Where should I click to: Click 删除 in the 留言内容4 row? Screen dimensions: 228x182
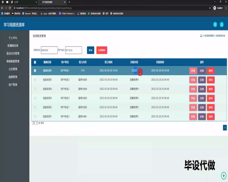point(211,89)
